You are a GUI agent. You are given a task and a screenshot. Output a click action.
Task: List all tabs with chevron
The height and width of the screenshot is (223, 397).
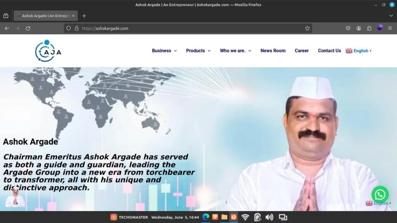[391, 15]
